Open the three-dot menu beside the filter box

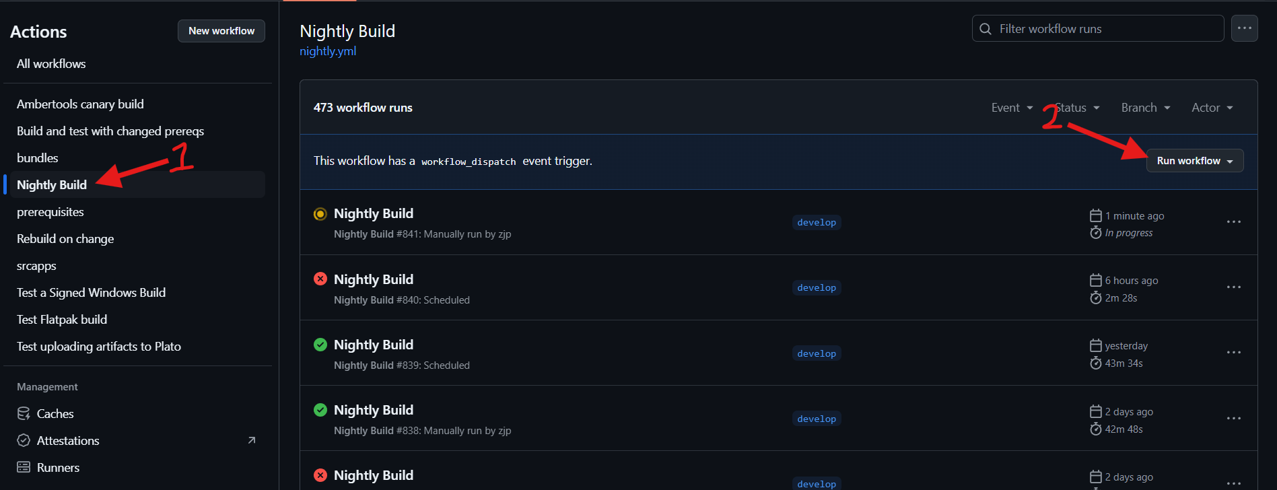click(1244, 28)
